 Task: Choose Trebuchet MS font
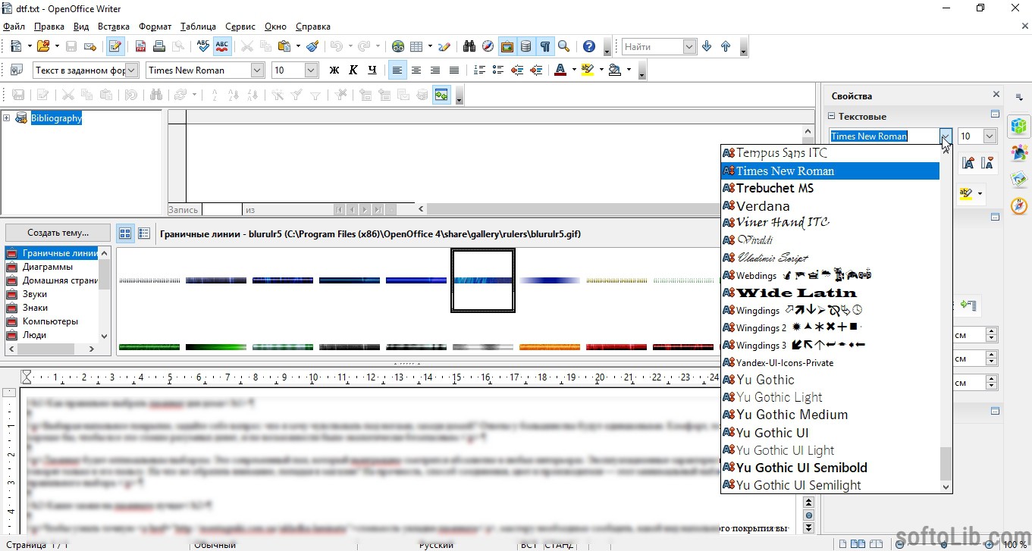pos(830,188)
